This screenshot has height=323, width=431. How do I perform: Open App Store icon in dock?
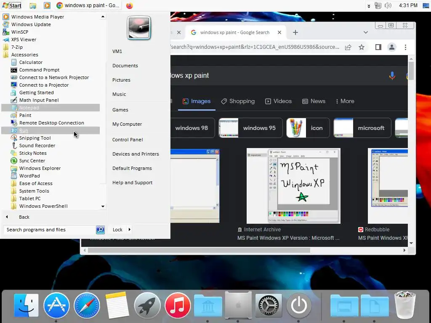coord(56,305)
